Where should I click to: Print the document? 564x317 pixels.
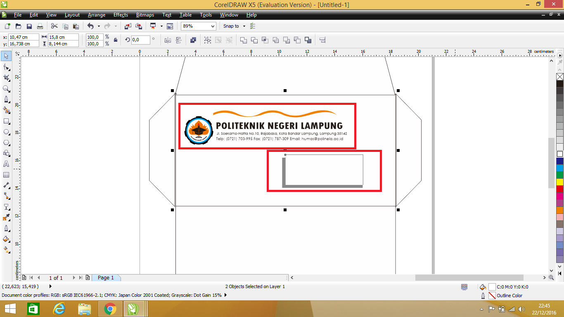pyautogui.click(x=40, y=26)
